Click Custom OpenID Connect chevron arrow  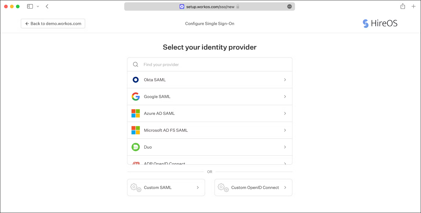285,187
